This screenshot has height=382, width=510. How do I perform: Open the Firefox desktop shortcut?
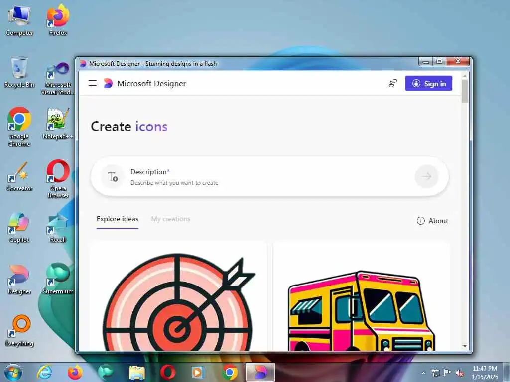click(x=58, y=20)
